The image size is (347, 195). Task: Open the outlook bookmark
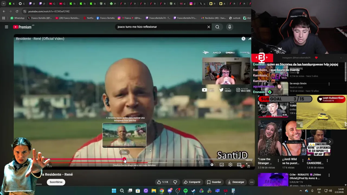pos(235,18)
